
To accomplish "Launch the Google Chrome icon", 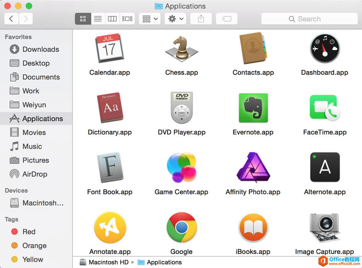I will coord(181,227).
